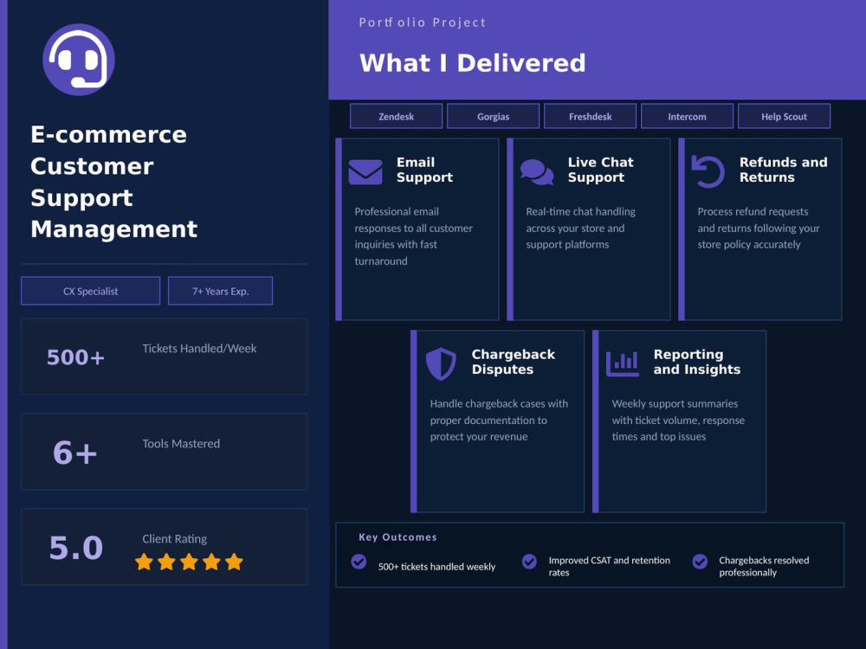Click the Reporting and Insights card title
Image resolution: width=866 pixels, height=649 pixels.
click(x=696, y=362)
